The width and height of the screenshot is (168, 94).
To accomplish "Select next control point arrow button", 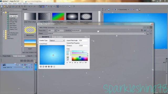I will coord(49,67).
